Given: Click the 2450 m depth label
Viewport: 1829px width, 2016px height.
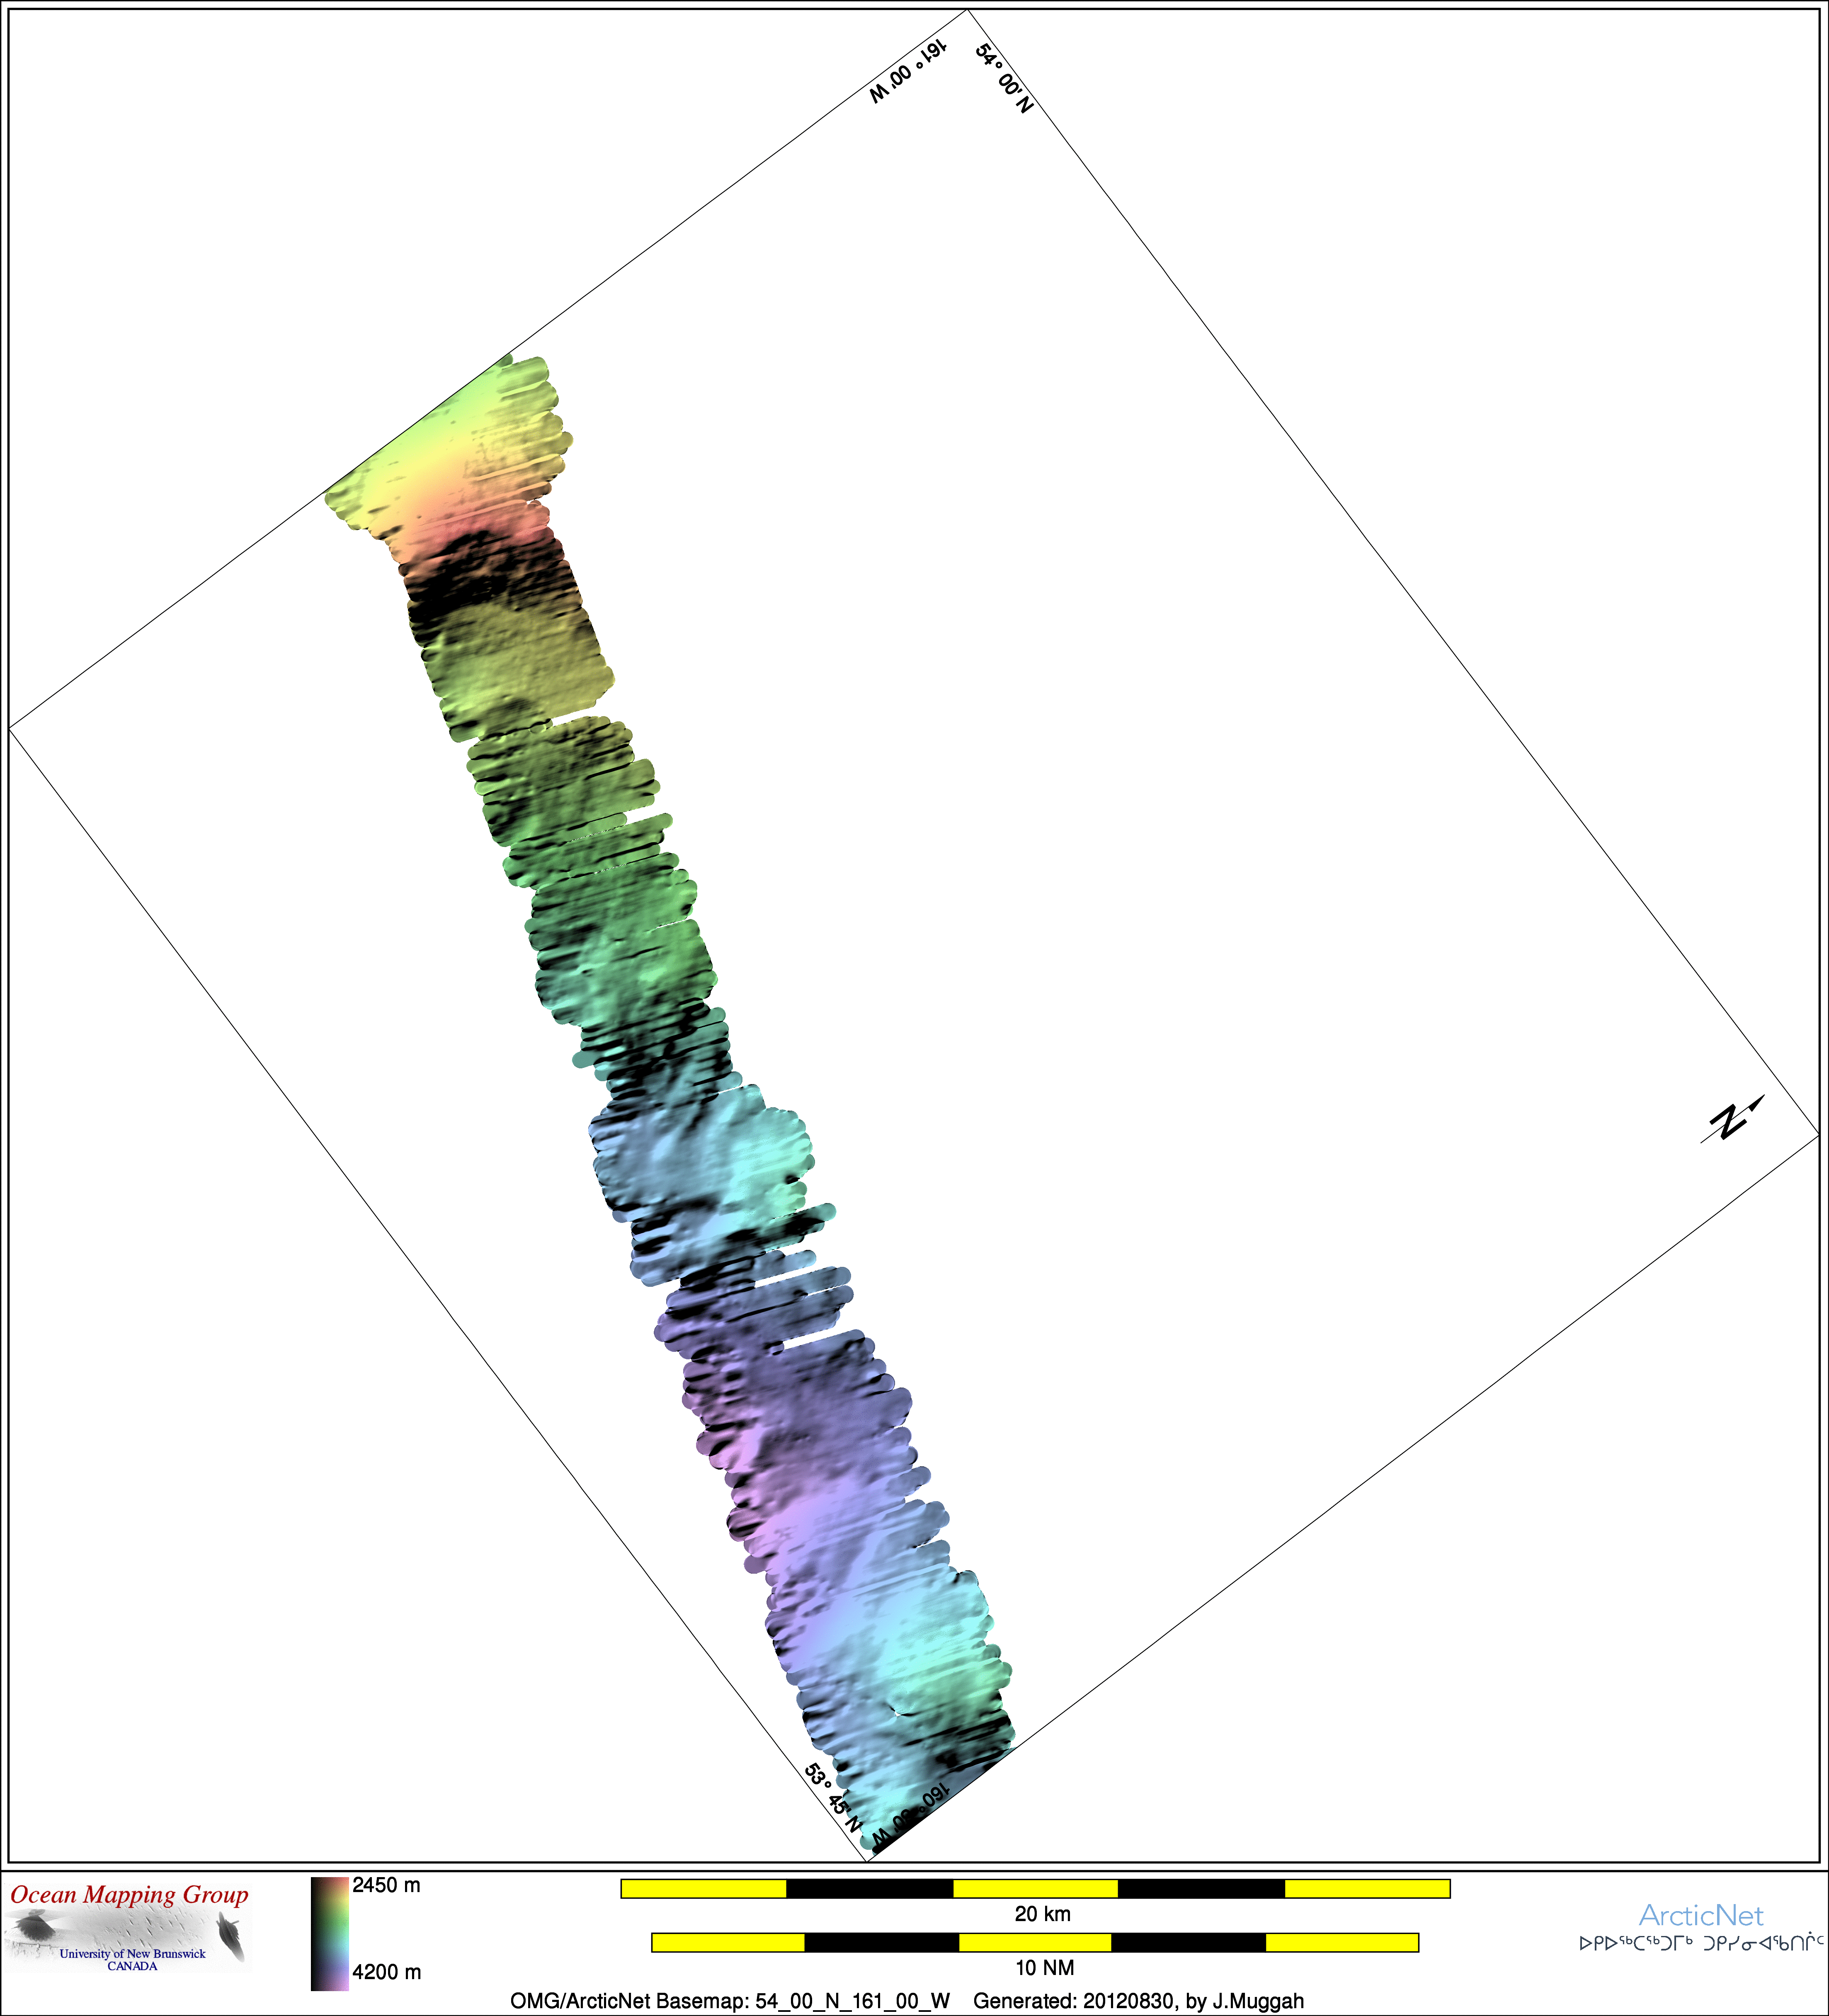Looking at the screenshot, I should click(386, 1885).
